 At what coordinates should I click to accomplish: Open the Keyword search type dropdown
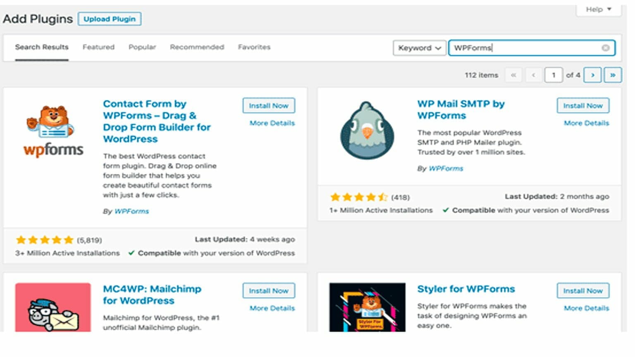click(420, 48)
